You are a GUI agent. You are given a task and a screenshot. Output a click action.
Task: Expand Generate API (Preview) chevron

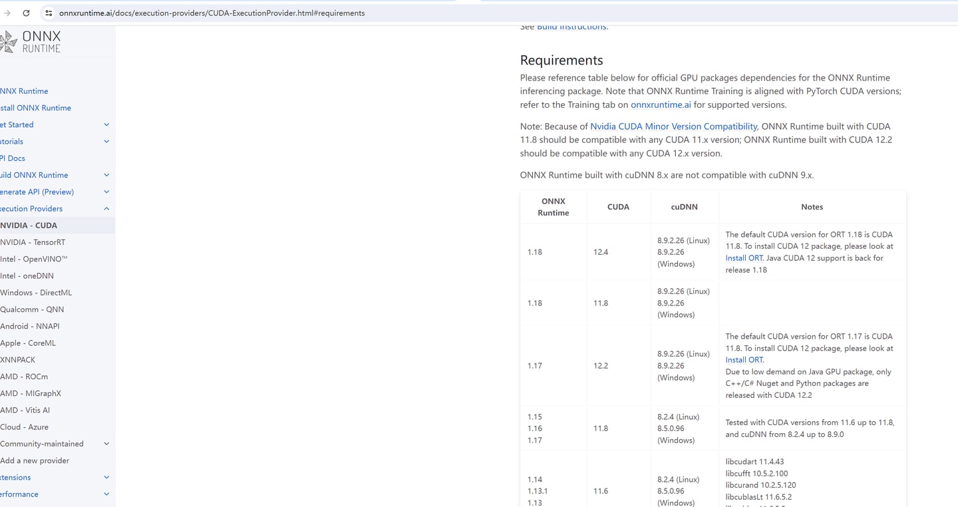(106, 192)
